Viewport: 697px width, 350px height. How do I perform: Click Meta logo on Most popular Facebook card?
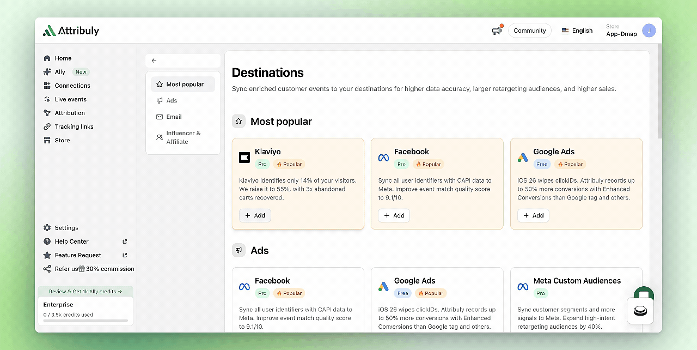pos(383,158)
